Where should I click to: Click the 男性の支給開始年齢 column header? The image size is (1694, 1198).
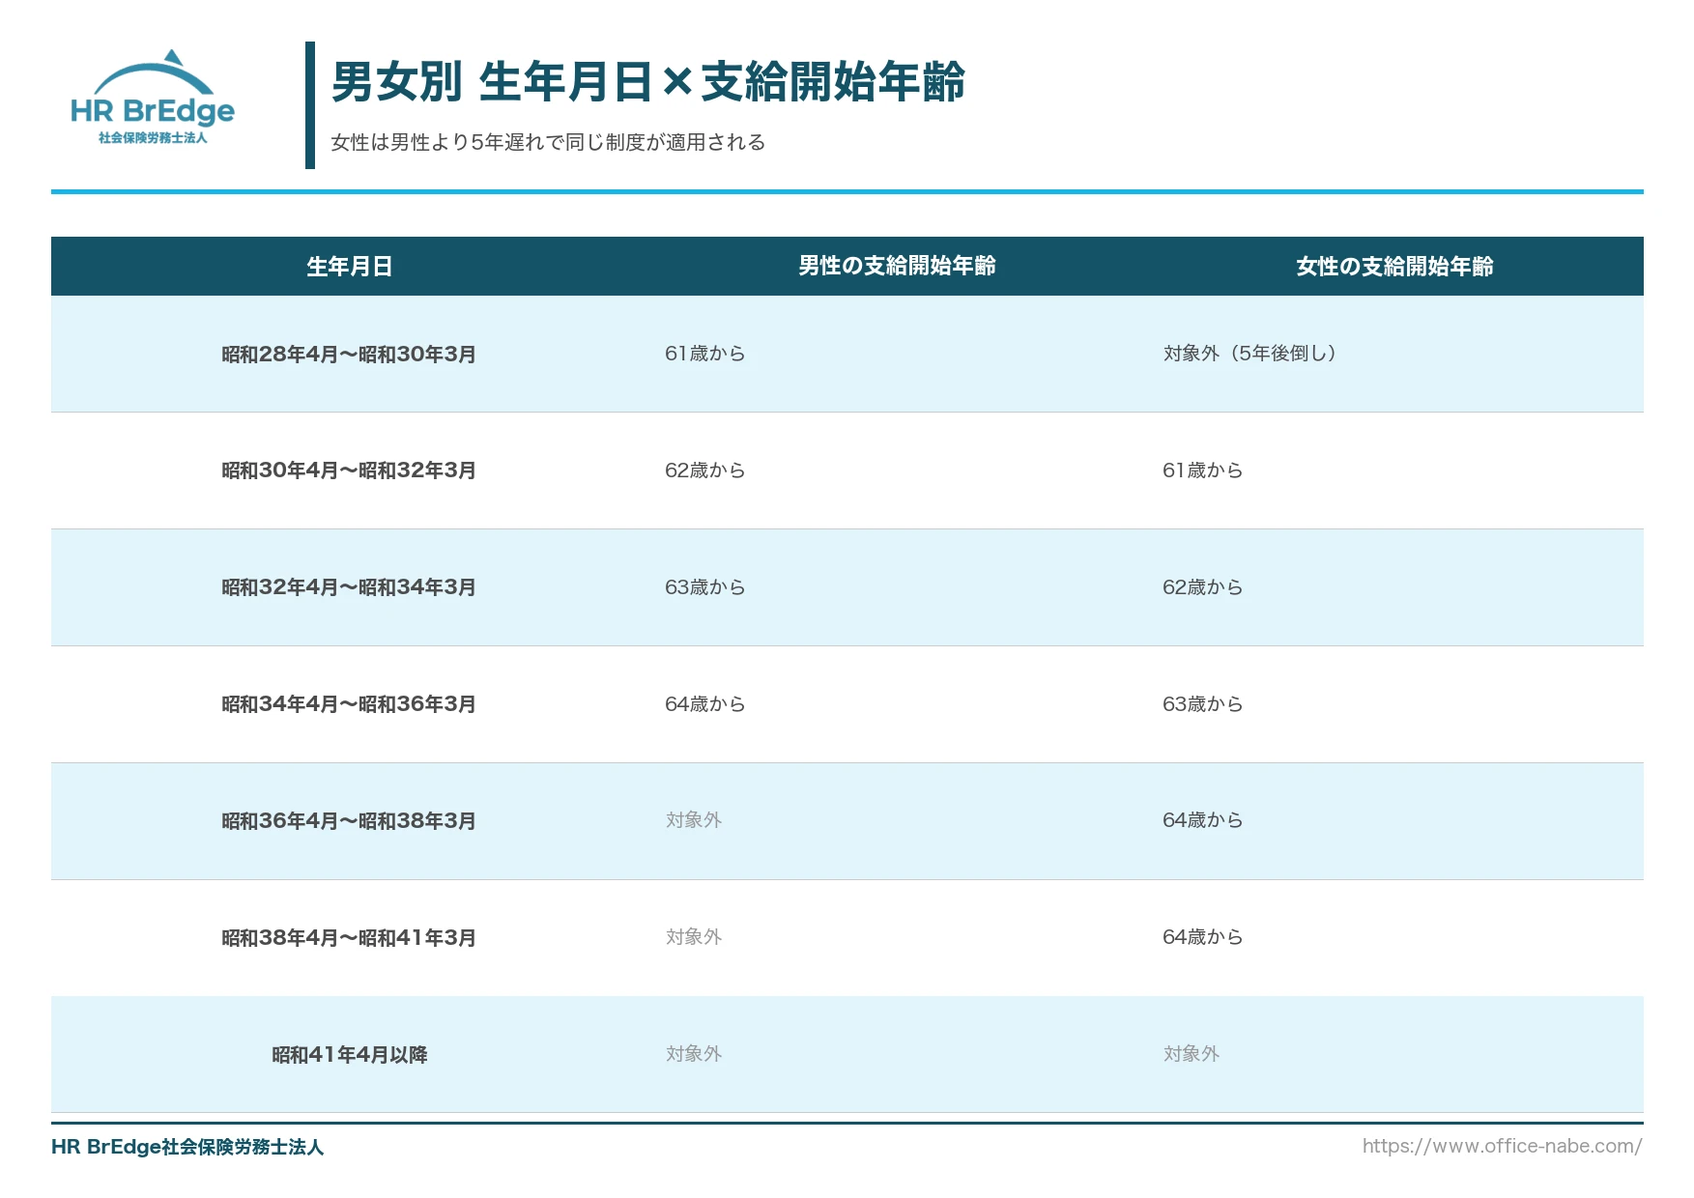pyautogui.click(x=897, y=266)
